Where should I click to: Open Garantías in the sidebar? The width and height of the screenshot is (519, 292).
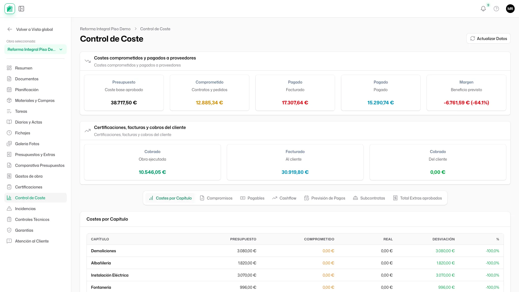tap(35, 230)
